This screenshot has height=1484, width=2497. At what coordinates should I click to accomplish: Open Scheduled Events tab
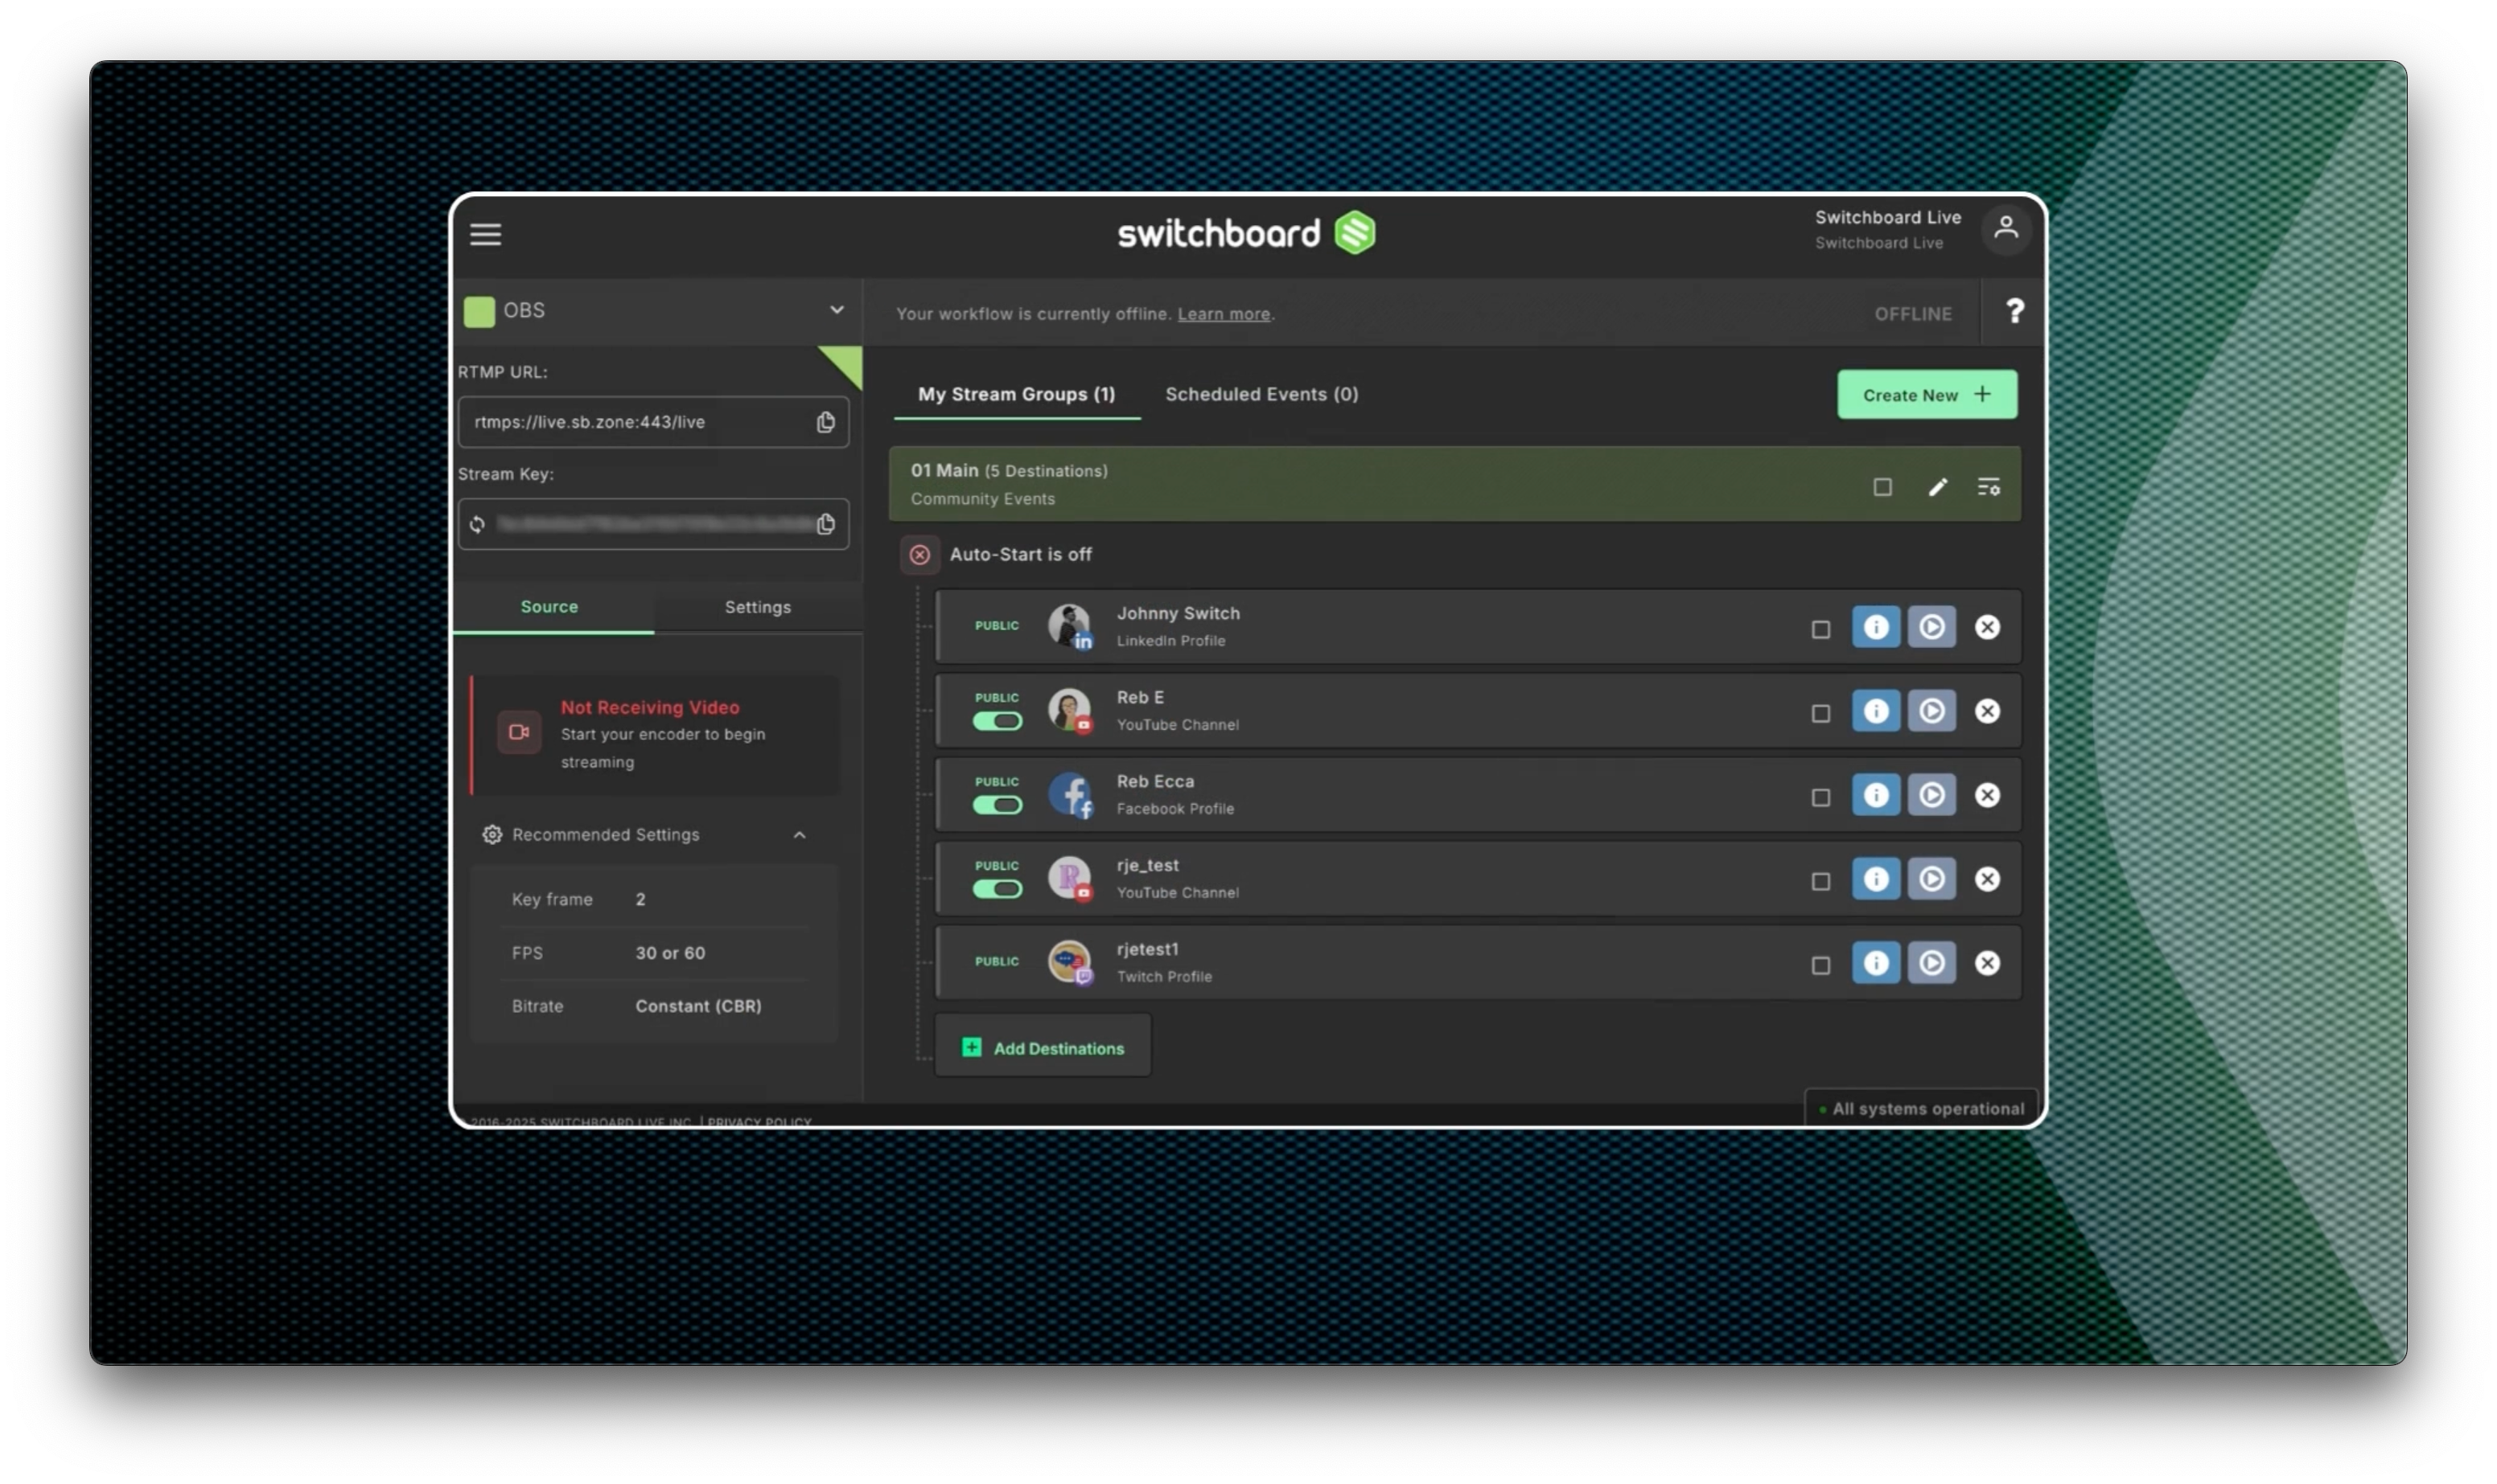point(1261,395)
